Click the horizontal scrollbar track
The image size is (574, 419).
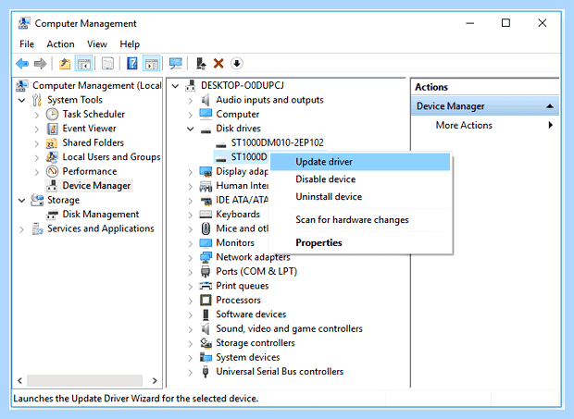tap(84, 380)
